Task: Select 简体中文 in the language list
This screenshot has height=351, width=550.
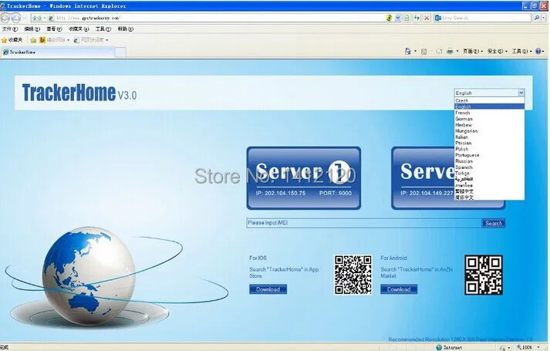Action: click(489, 197)
